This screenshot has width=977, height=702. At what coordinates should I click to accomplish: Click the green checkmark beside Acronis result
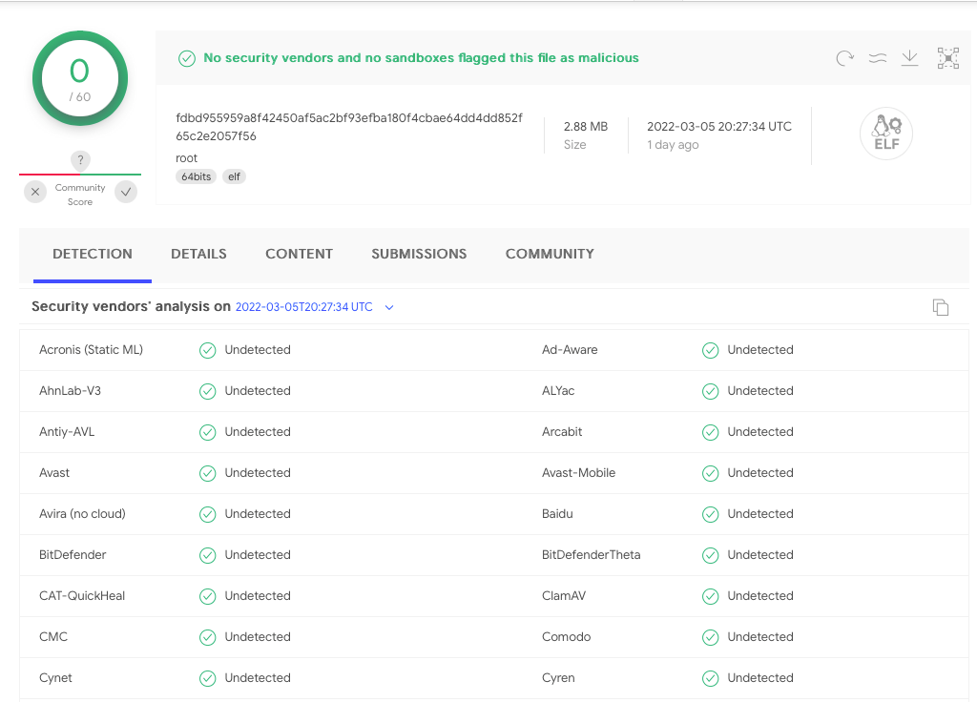point(207,350)
